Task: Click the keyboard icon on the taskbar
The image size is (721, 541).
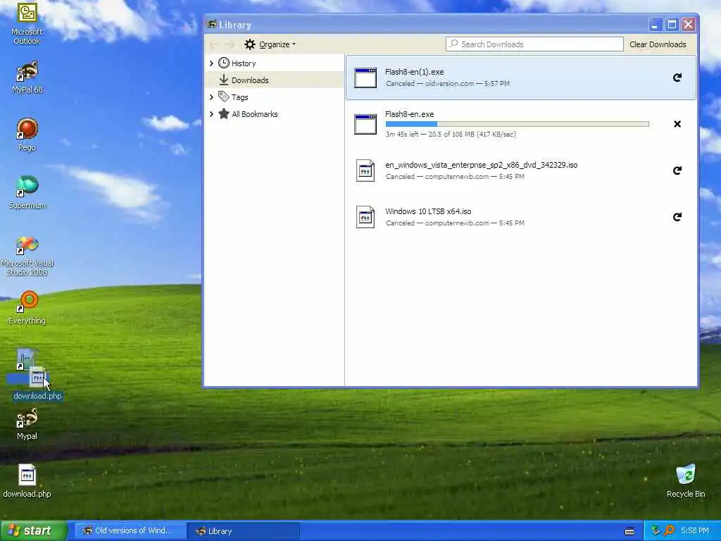Action: tap(629, 531)
